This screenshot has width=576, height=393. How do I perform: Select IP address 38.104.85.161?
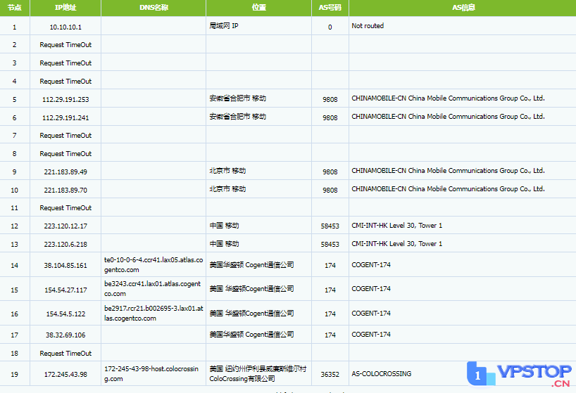point(65,266)
